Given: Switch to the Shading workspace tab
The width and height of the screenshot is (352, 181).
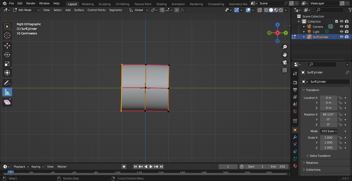Looking at the screenshot, I should tap(162, 4).
